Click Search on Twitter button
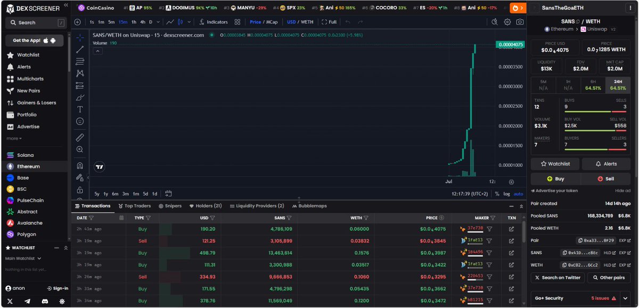 (x=557, y=278)
